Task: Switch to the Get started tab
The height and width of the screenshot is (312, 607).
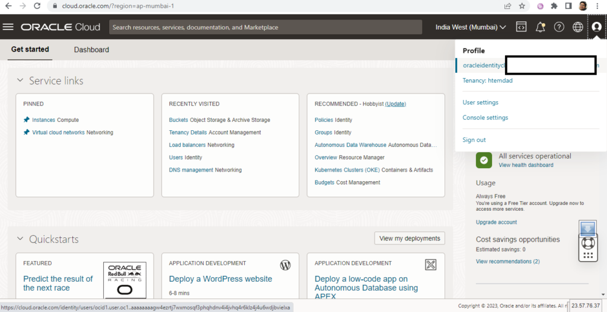Action: [30, 50]
